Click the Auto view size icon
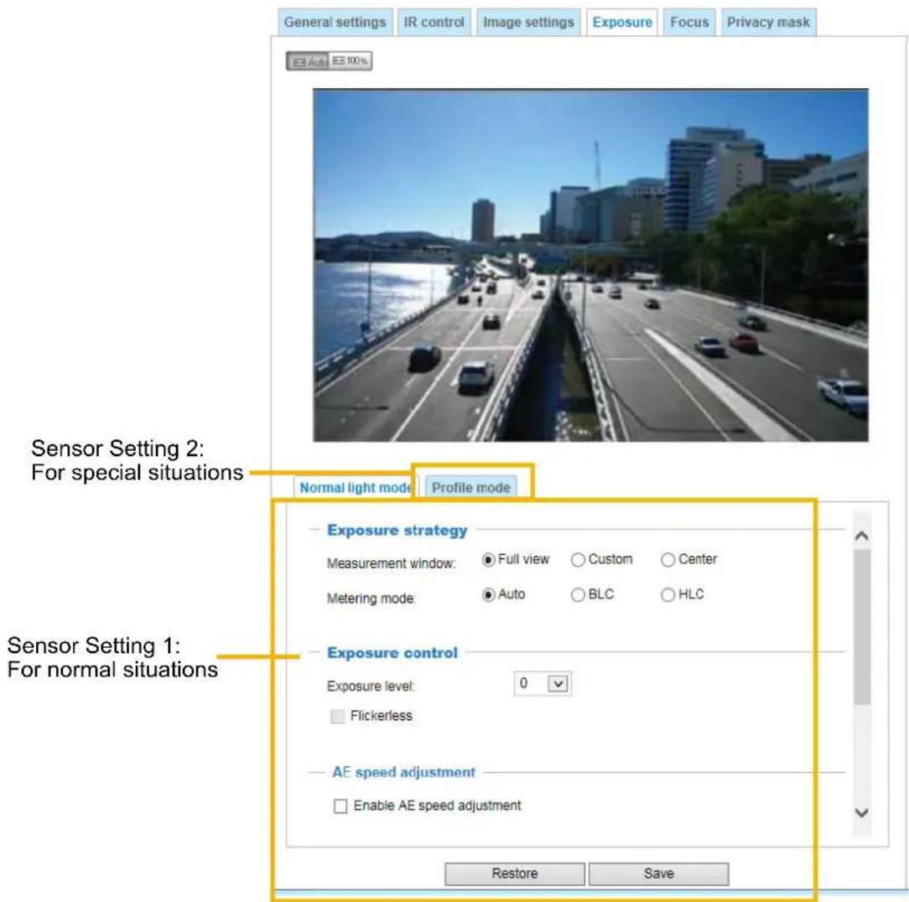The image size is (909, 902). tap(308, 61)
